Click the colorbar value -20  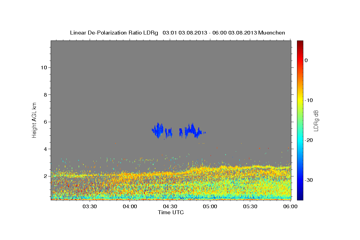(x=309, y=140)
